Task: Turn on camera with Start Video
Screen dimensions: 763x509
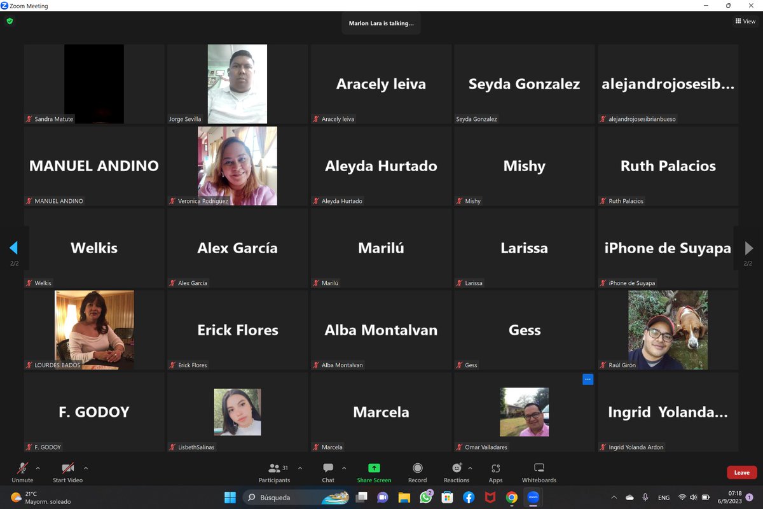Action: coord(67,472)
